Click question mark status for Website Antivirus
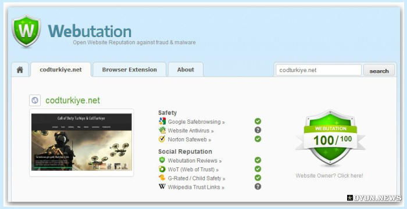The image size is (407, 209). [258, 130]
